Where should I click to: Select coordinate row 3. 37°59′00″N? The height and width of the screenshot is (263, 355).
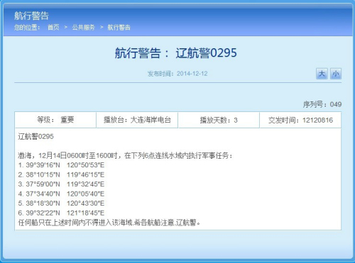[x=61, y=184]
